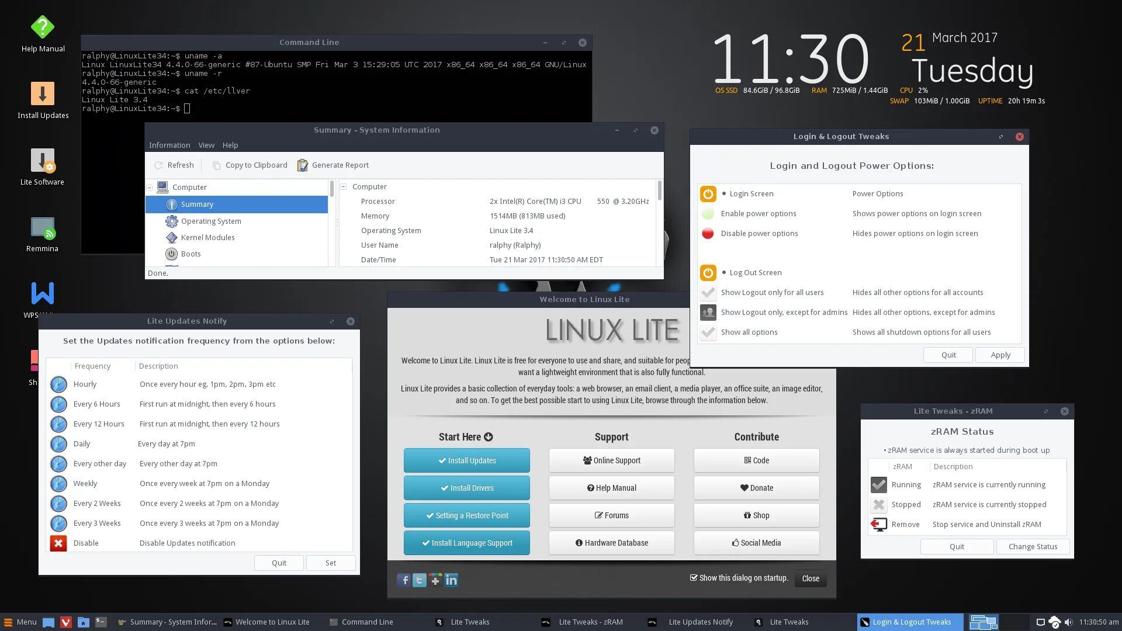
Task: Launch the Install Updates desktop icon
Action: click(x=43, y=100)
